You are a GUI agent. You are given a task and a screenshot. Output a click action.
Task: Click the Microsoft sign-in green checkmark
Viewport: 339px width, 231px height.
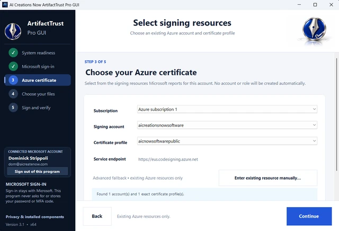13,66
